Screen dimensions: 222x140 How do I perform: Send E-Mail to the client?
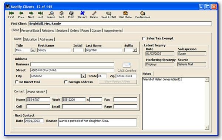point(108,15)
